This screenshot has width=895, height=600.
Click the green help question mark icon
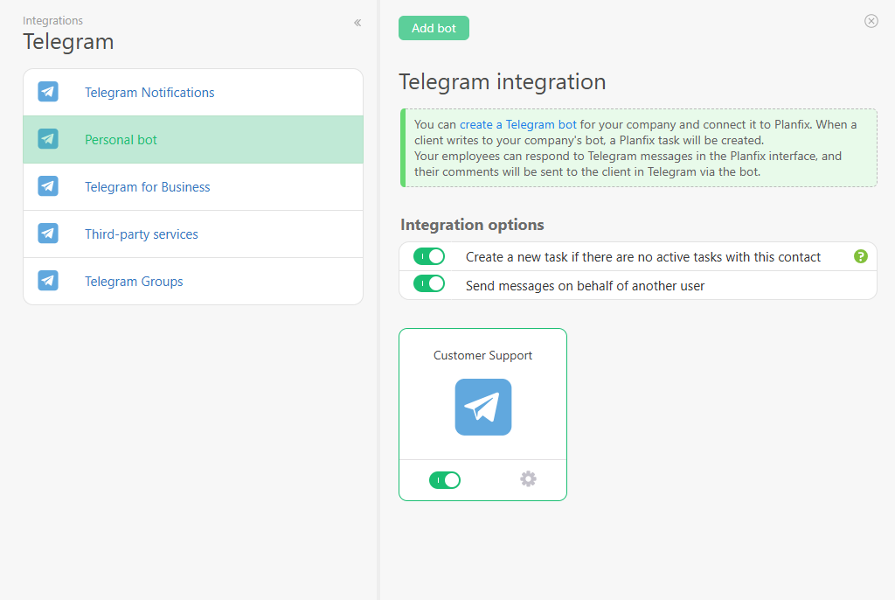[861, 256]
